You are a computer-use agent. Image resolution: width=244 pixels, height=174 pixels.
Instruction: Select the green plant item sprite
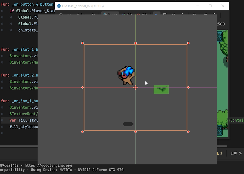[x=161, y=89]
